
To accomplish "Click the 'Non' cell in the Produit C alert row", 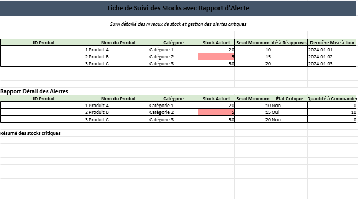I will [x=290, y=120].
